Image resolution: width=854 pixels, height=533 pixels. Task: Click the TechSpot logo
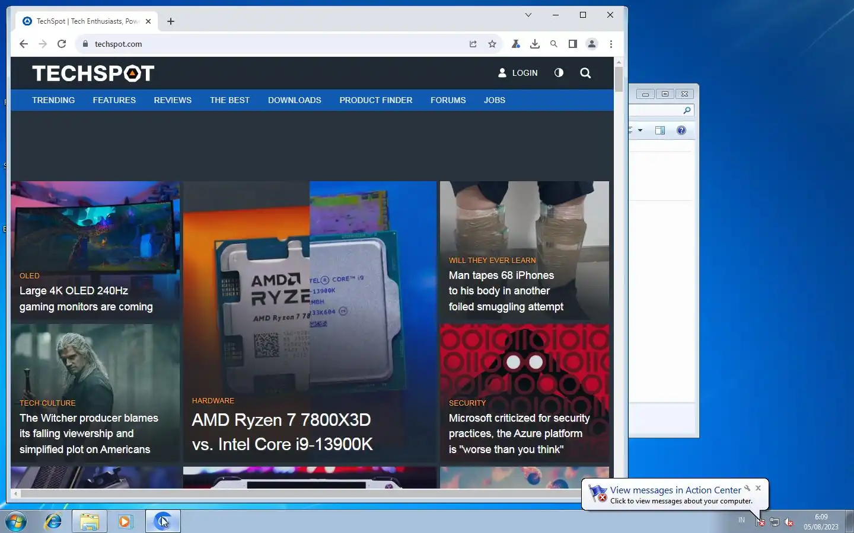pyautogui.click(x=93, y=73)
